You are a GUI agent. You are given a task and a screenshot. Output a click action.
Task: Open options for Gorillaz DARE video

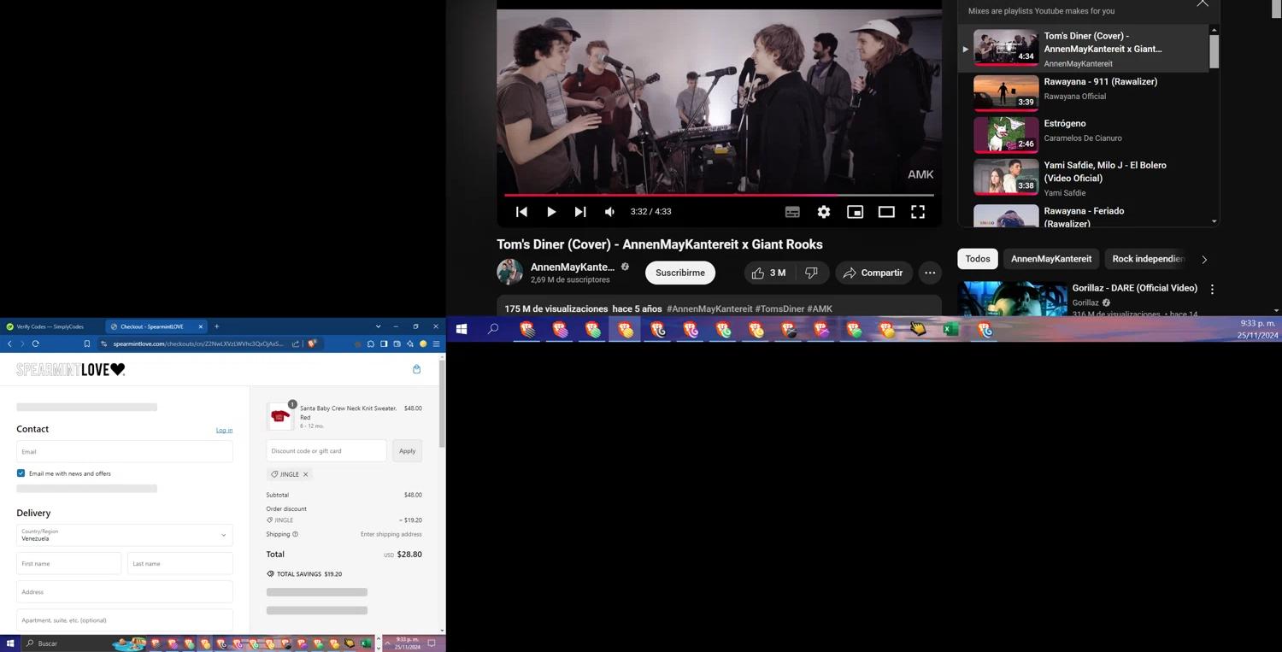[1212, 290]
